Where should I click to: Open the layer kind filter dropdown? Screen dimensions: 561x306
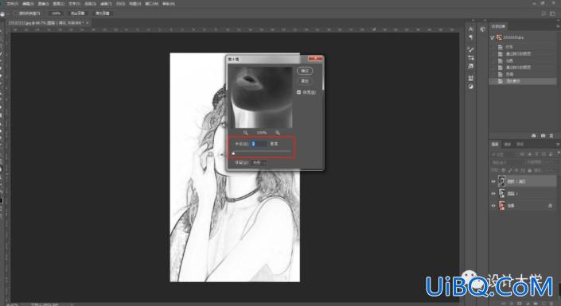[504, 154]
